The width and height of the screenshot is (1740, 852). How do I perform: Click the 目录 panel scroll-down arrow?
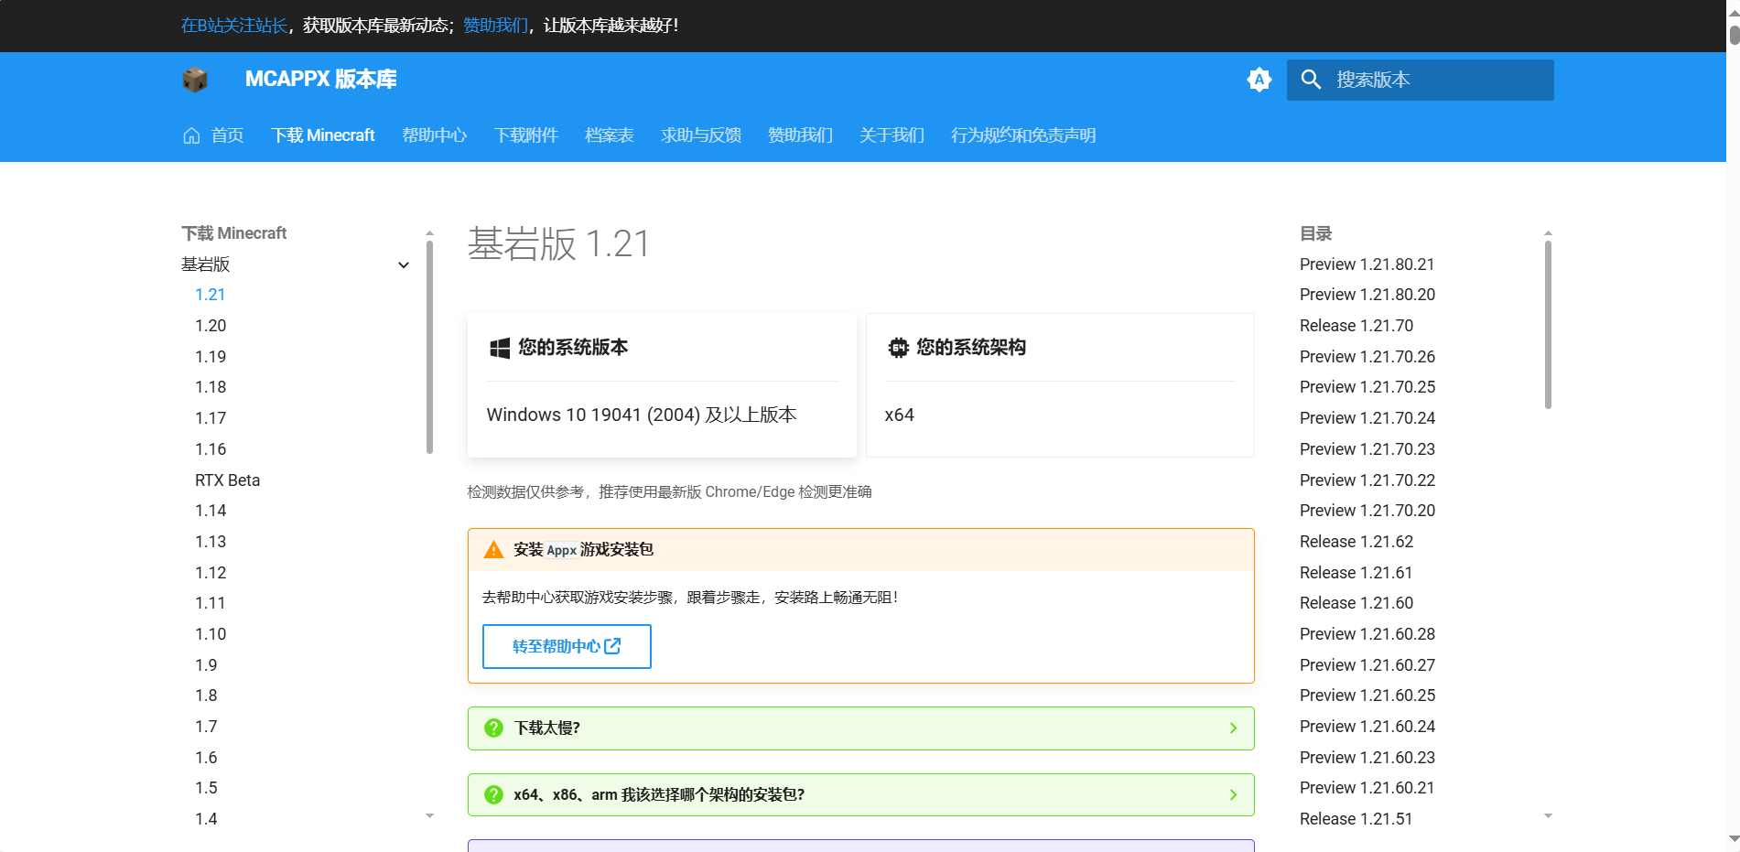click(1548, 815)
